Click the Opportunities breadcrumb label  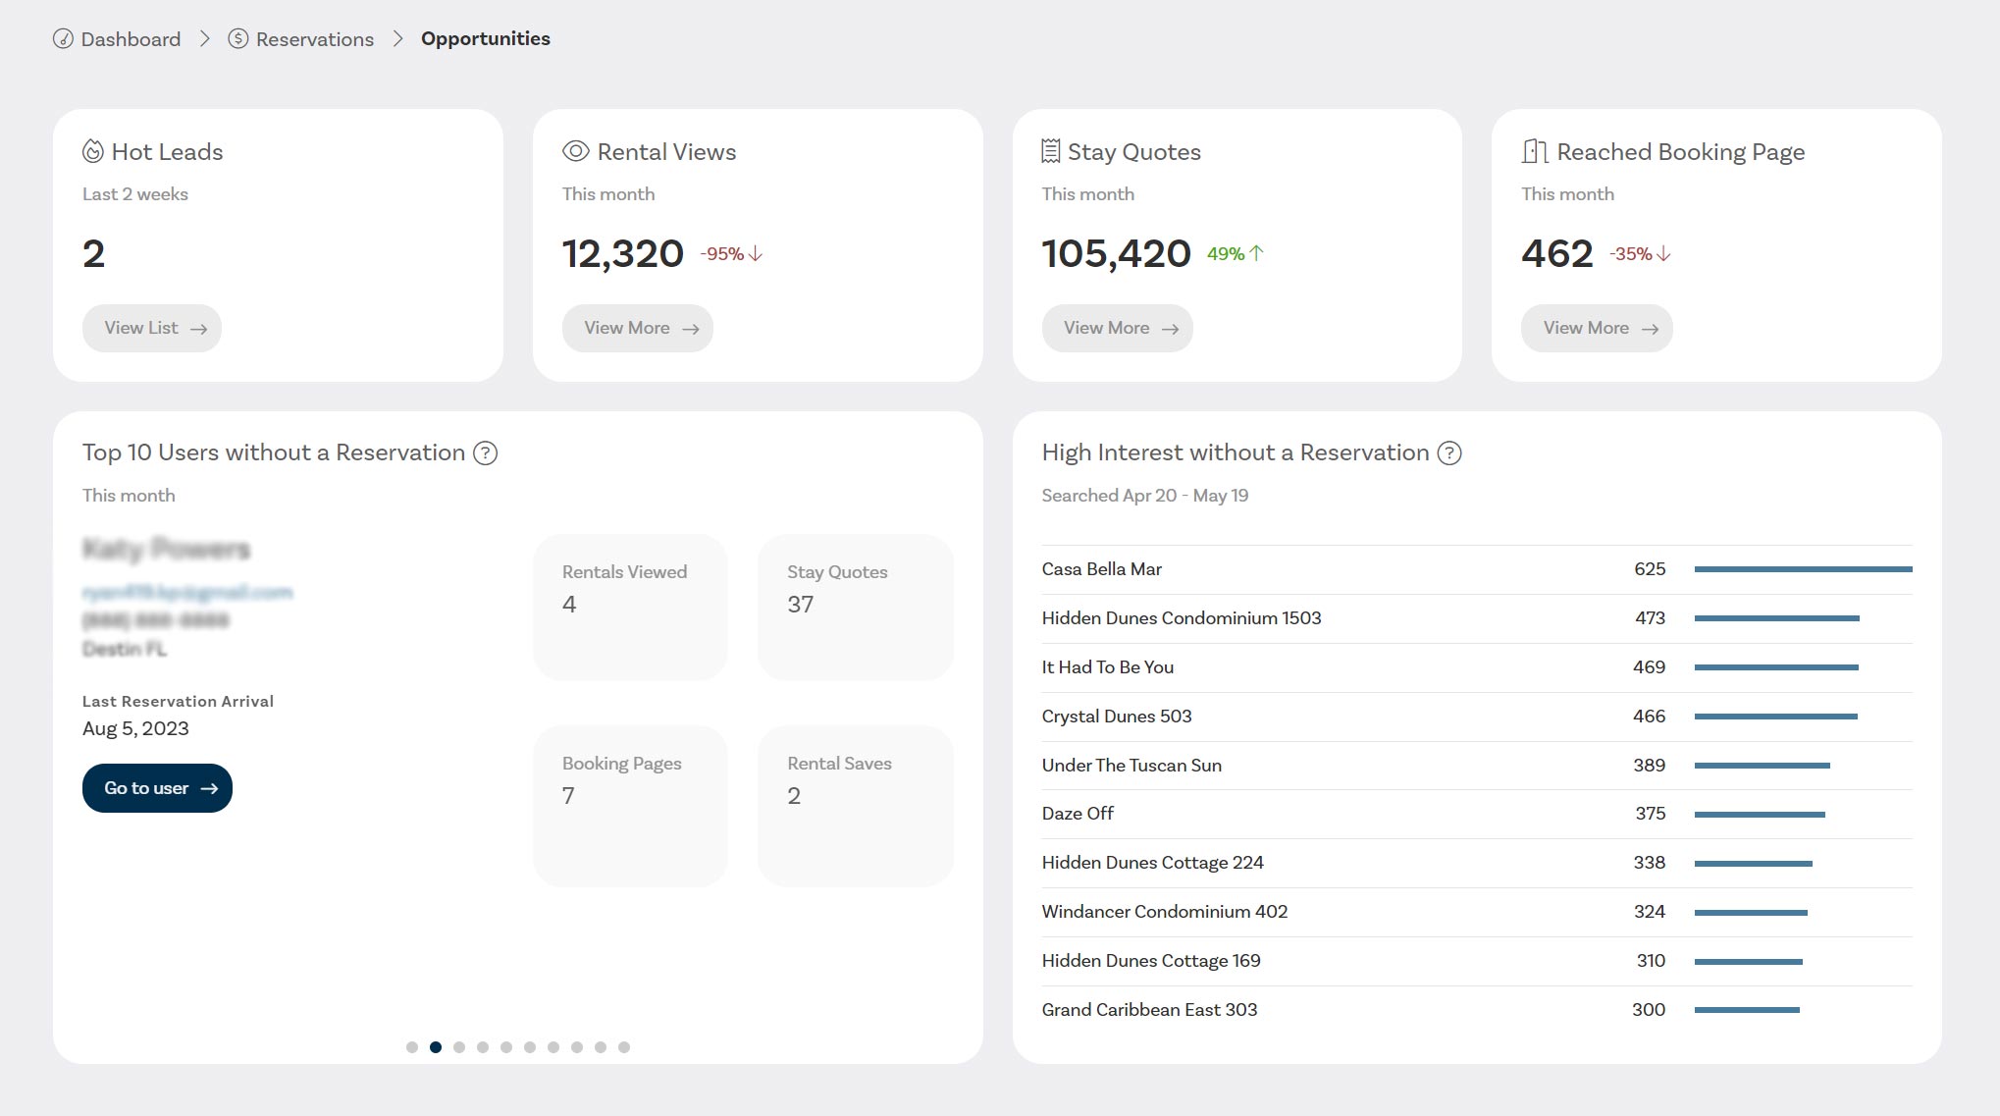click(485, 38)
